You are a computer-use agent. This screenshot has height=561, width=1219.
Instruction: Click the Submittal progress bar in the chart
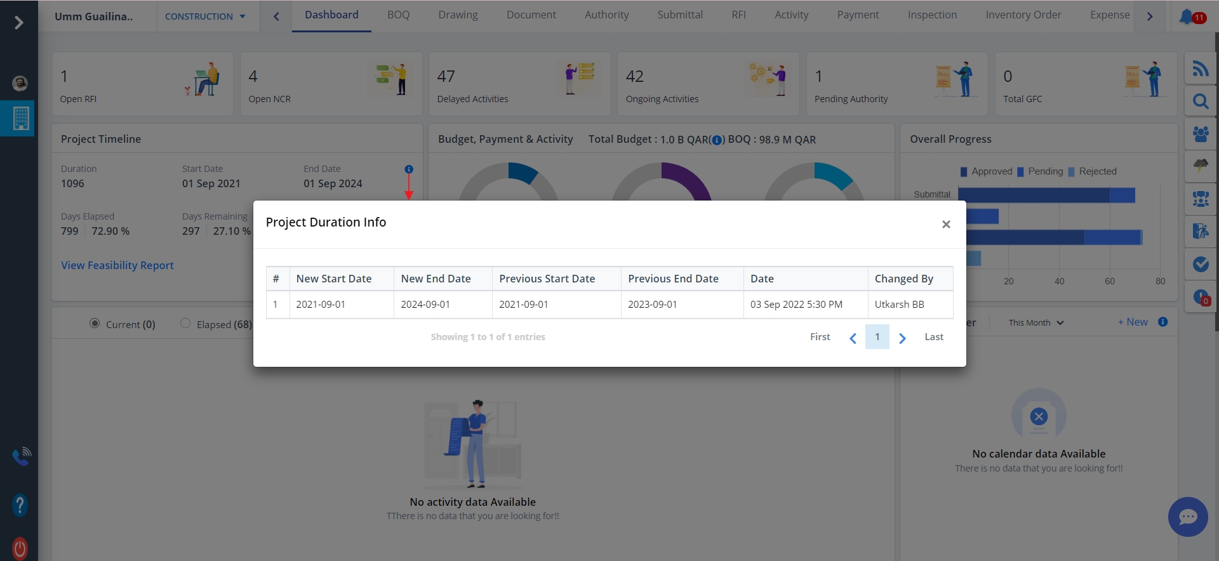(x=1046, y=195)
